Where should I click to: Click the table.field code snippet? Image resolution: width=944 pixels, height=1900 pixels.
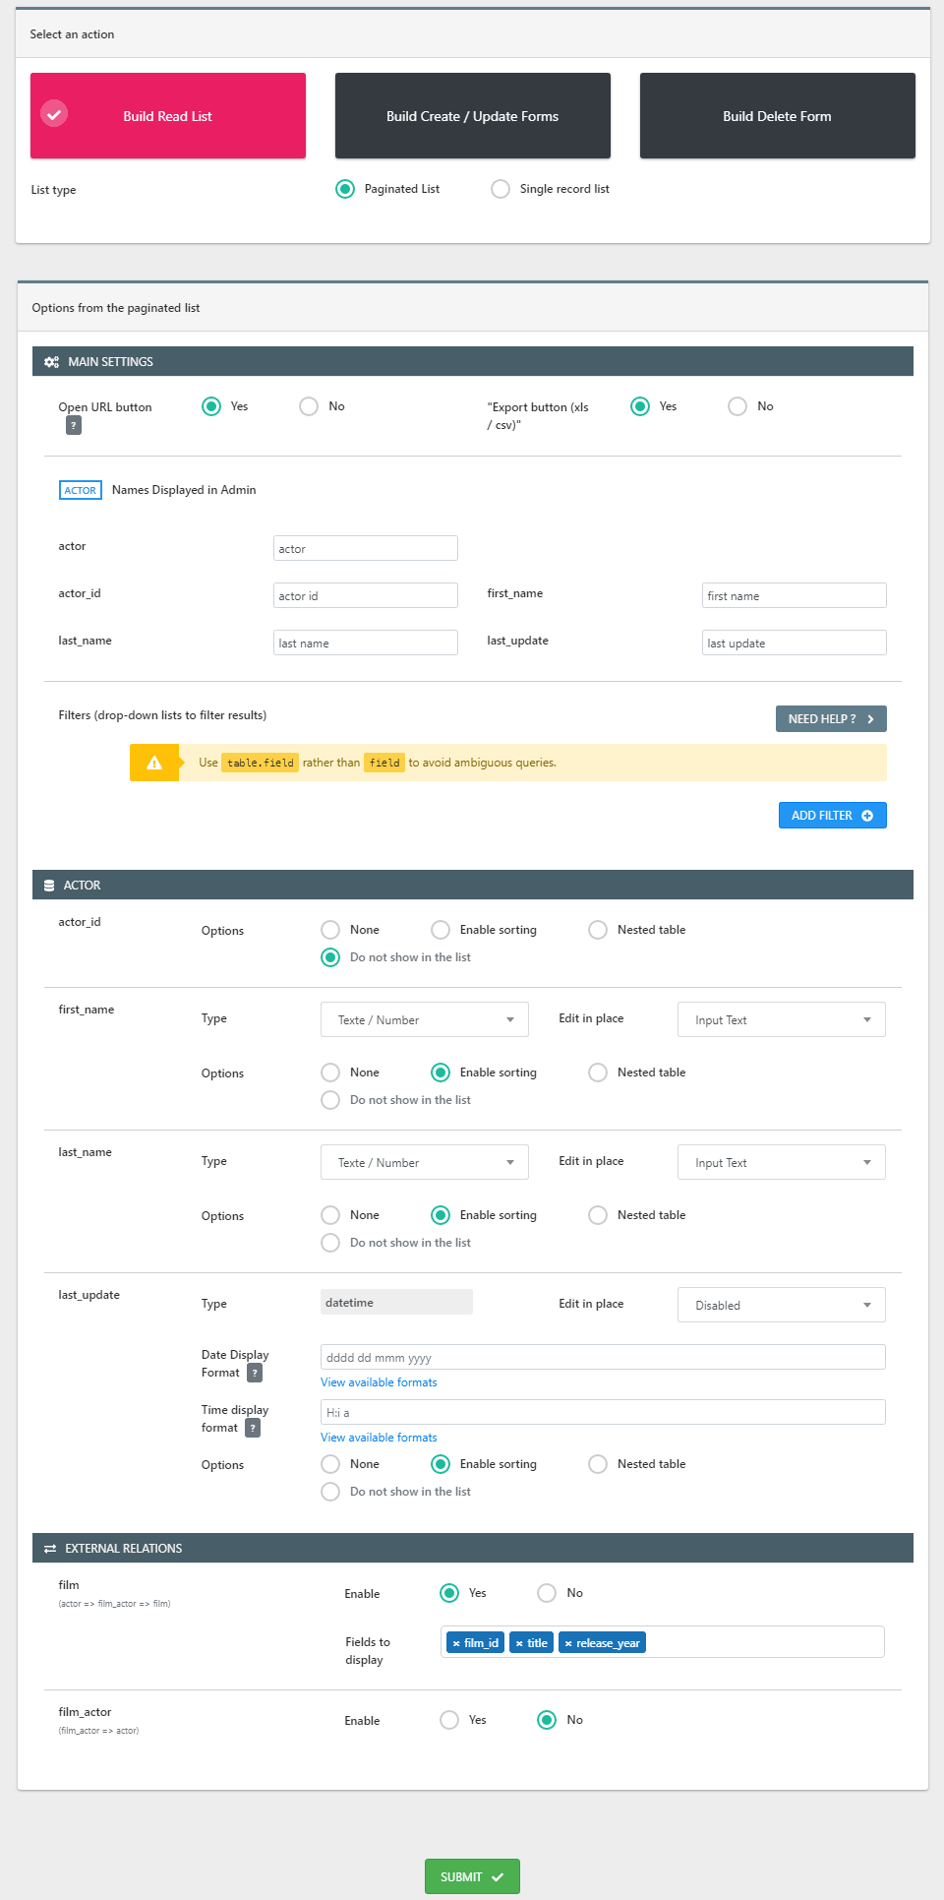pos(260,763)
